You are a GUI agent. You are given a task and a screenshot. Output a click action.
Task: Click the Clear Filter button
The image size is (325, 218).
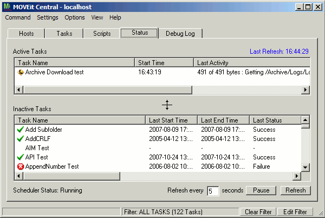click(258, 212)
